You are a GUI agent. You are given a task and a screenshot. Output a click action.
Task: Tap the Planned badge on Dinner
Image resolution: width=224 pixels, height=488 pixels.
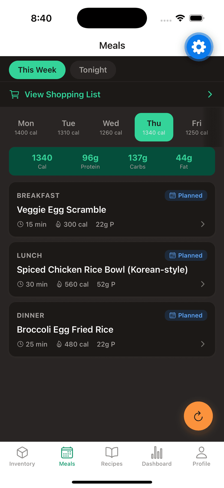click(x=186, y=315)
